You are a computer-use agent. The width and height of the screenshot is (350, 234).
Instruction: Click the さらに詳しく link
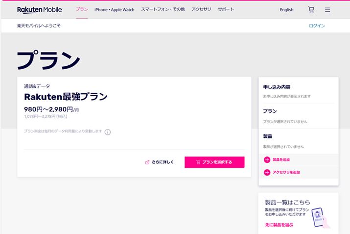click(x=163, y=162)
